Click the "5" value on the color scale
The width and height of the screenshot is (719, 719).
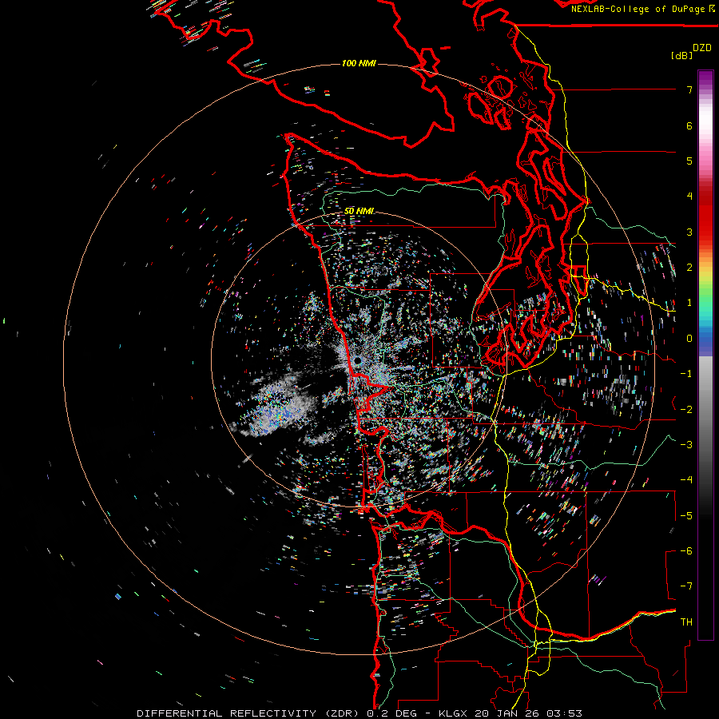(x=689, y=161)
